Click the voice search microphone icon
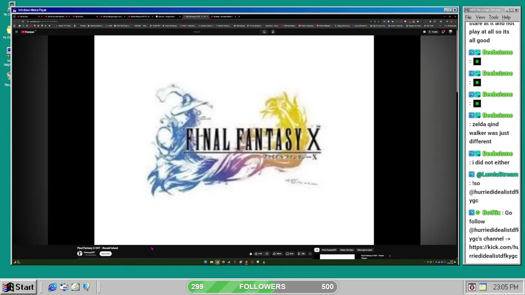Image resolution: width=525 pixels, height=295 pixels. click(273, 32)
